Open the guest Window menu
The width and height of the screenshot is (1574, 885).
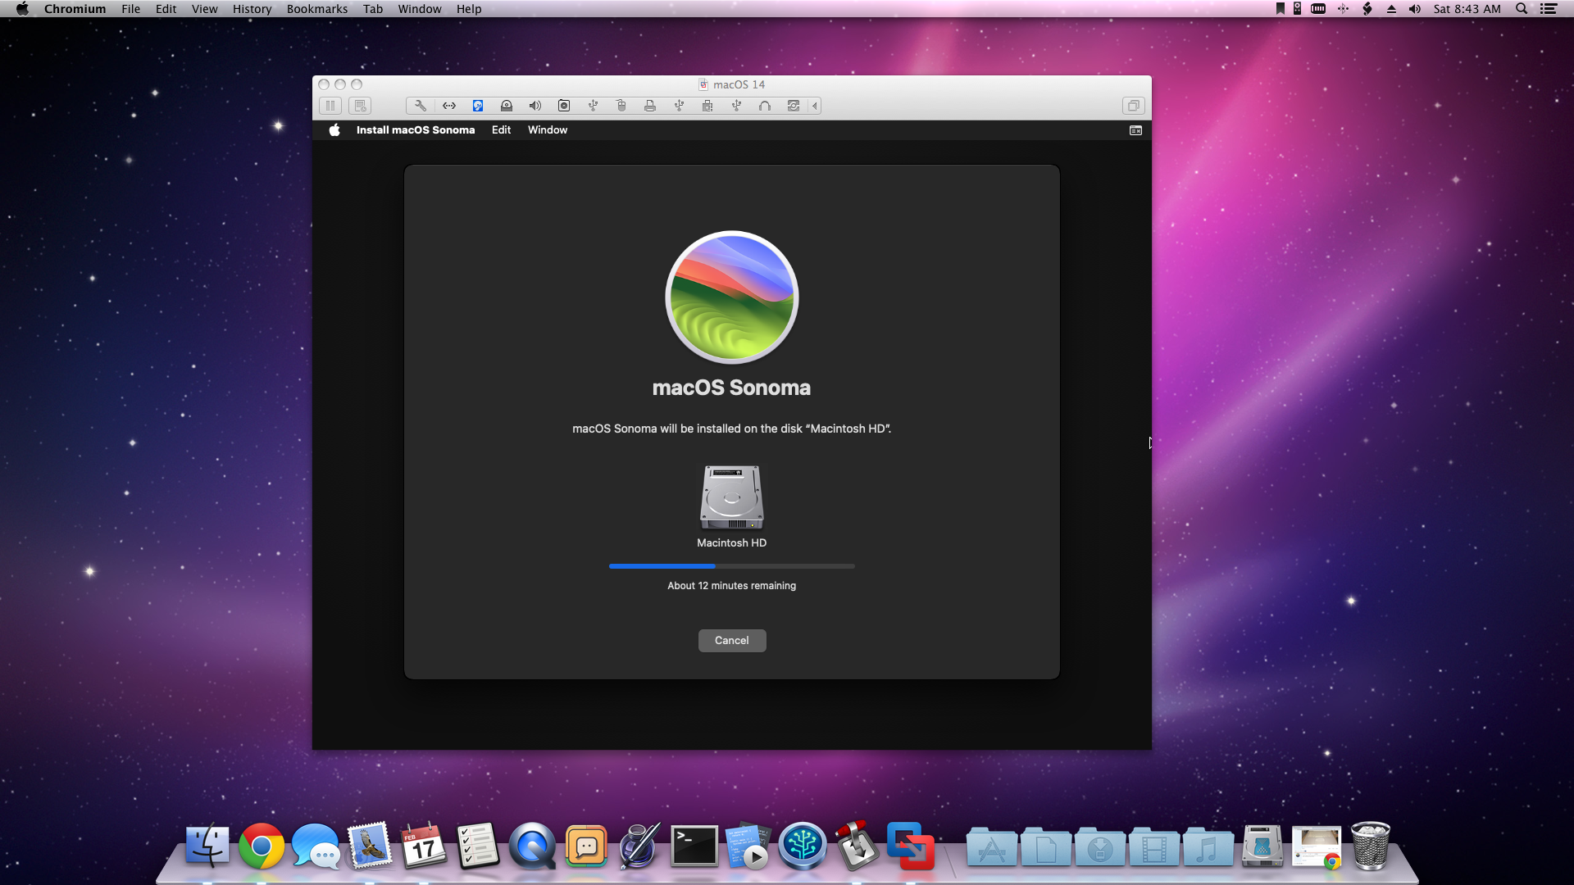coord(547,130)
